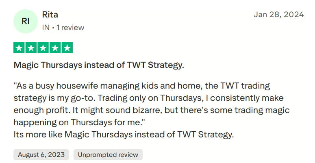Click the final sentence starting 'Its more like'

click(x=124, y=135)
